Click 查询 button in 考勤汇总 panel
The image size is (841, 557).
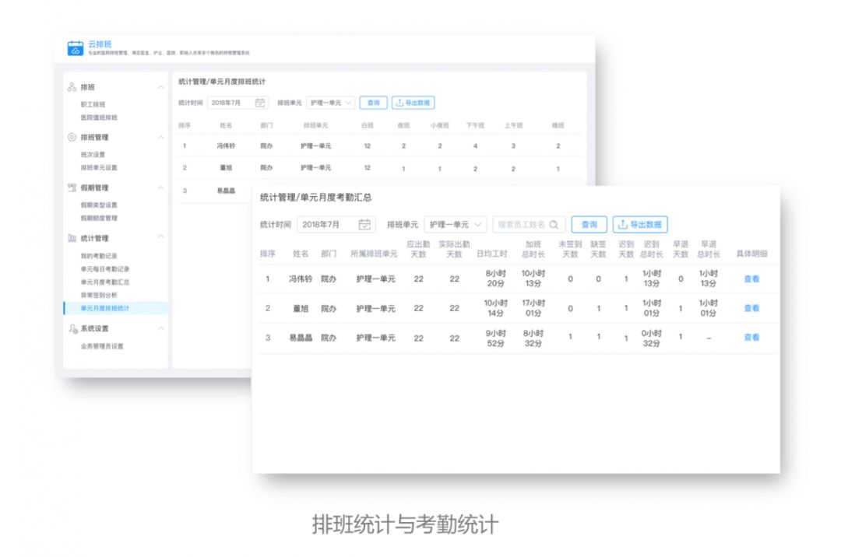pos(589,224)
